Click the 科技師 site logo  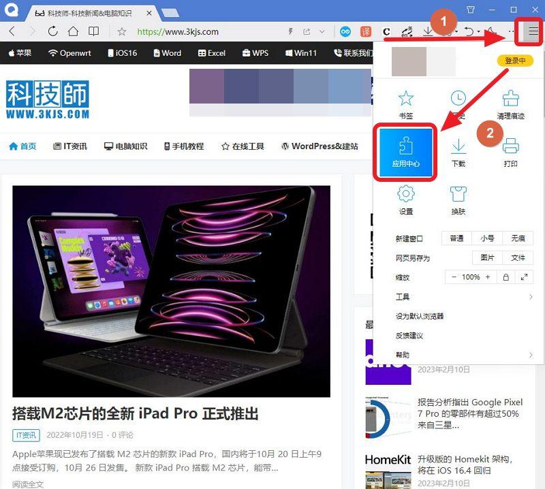click(x=48, y=99)
